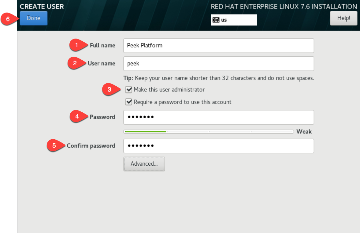Select the us keyboard layout indicator
This screenshot has height=233, width=360.
pos(234,20)
